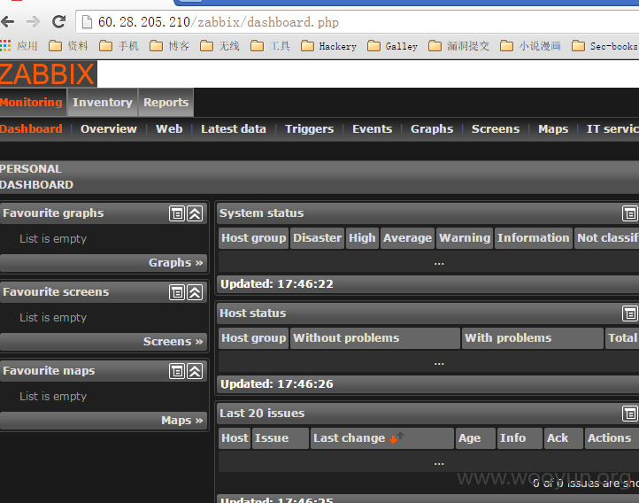
Task: Click the Information severity column header
Action: click(533, 238)
